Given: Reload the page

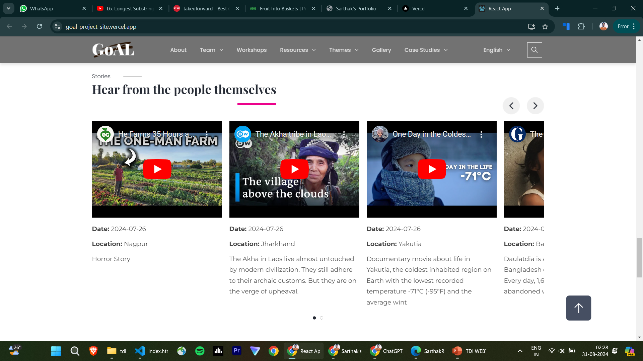Looking at the screenshot, I should [40, 26].
